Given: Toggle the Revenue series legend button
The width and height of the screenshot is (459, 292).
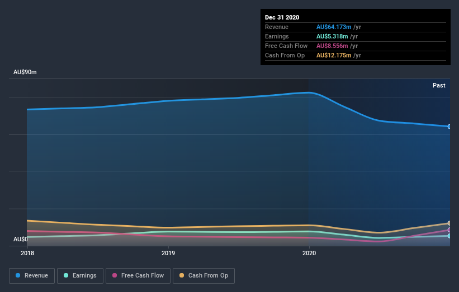Looking at the screenshot, I should [x=32, y=276].
